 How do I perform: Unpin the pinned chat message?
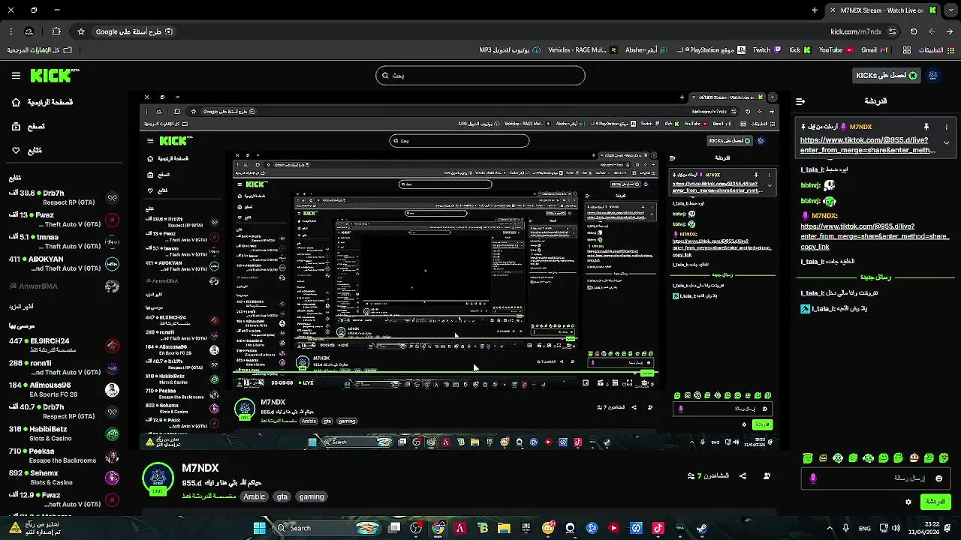pos(926,127)
